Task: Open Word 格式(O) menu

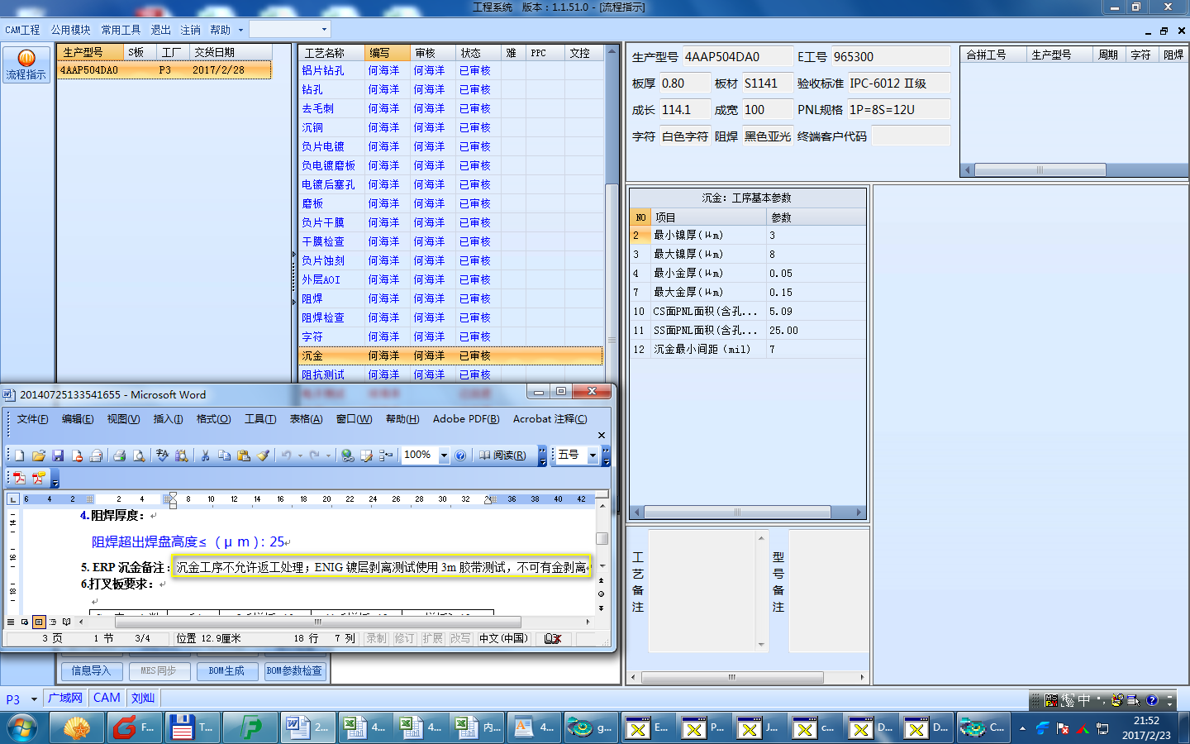Action: coord(213,419)
